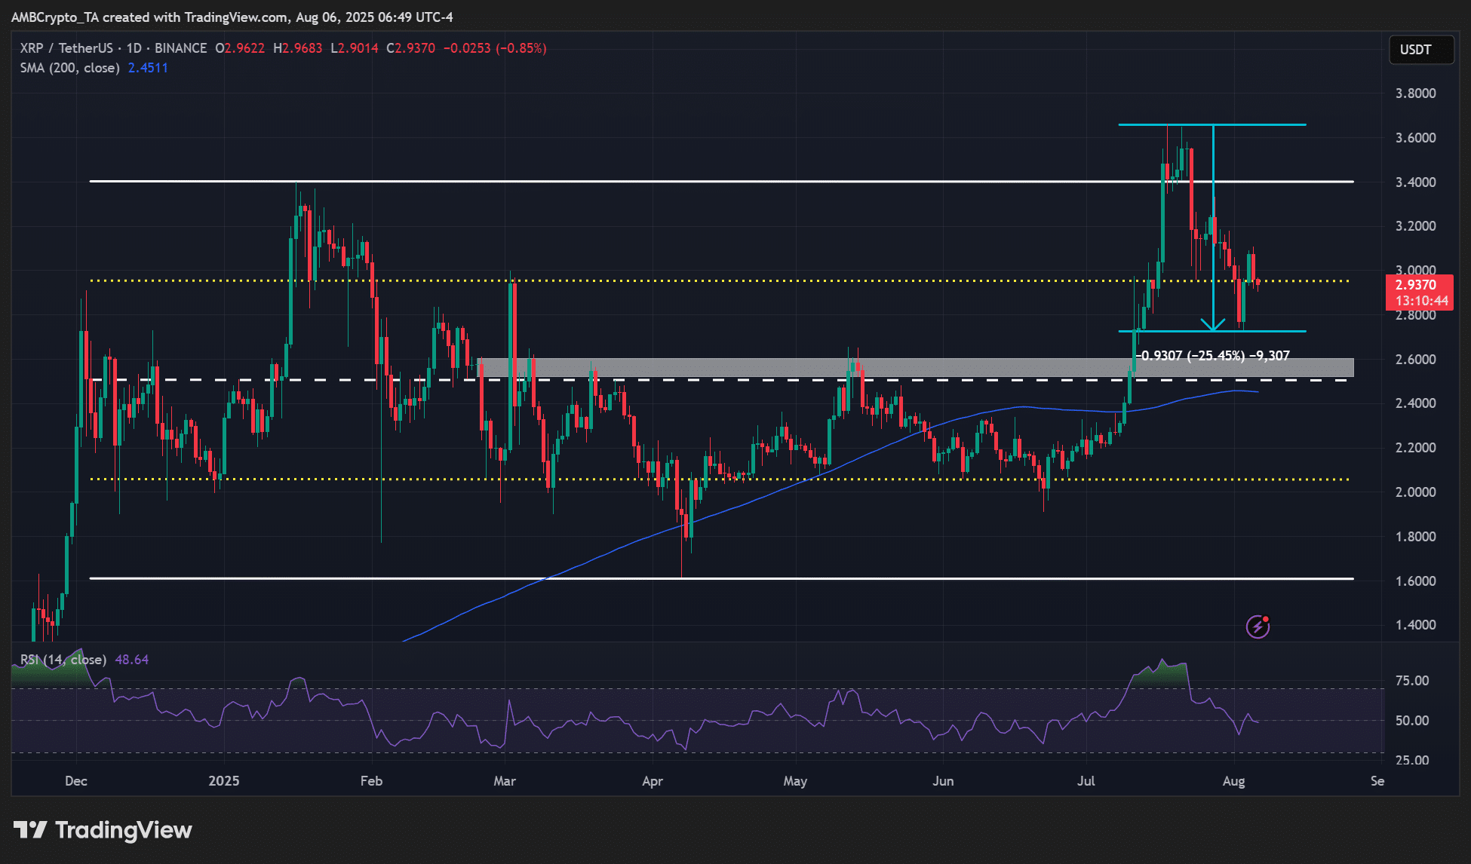Click the purple lightning flash icon
Screen dimensions: 1471x864
1258,627
